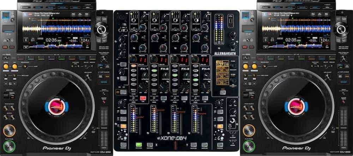Viewport: 353px width, 156px height.
Task: Toggle FX-4 ON button on mixer
Action: click(x=205, y=98)
